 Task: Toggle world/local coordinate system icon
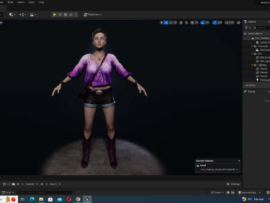[181, 23]
